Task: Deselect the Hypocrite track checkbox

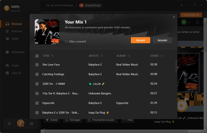Action: point(37,103)
